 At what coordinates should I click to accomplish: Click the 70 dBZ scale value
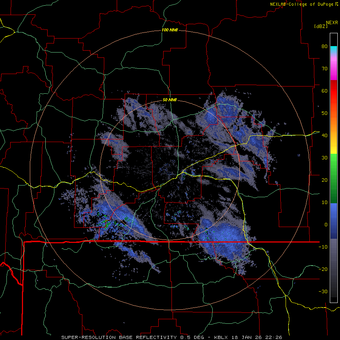(x=325, y=68)
